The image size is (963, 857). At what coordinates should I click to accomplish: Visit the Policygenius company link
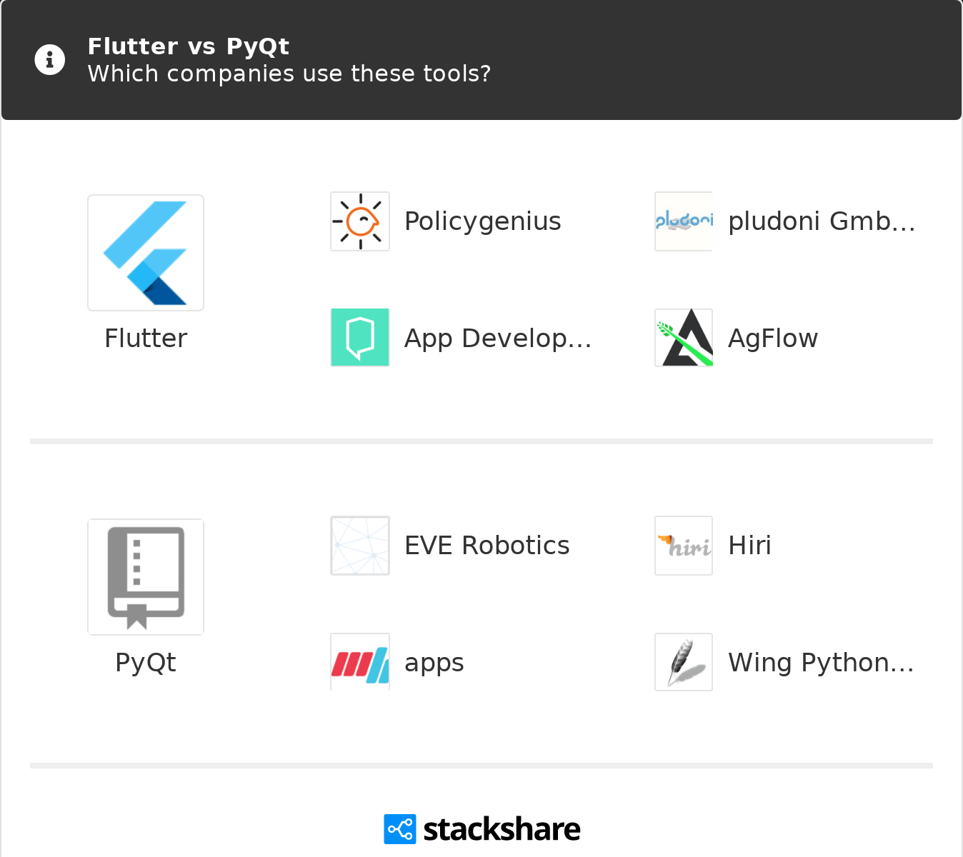[x=483, y=222]
